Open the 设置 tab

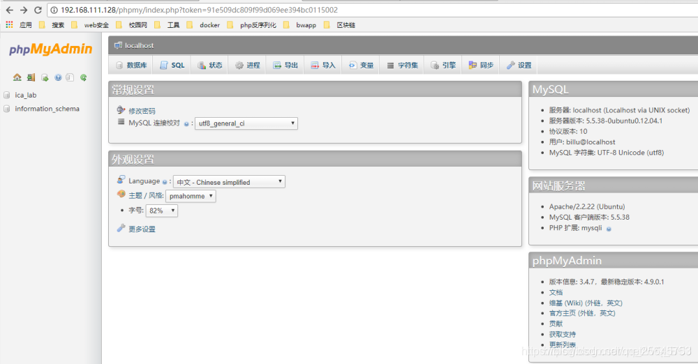(519, 66)
